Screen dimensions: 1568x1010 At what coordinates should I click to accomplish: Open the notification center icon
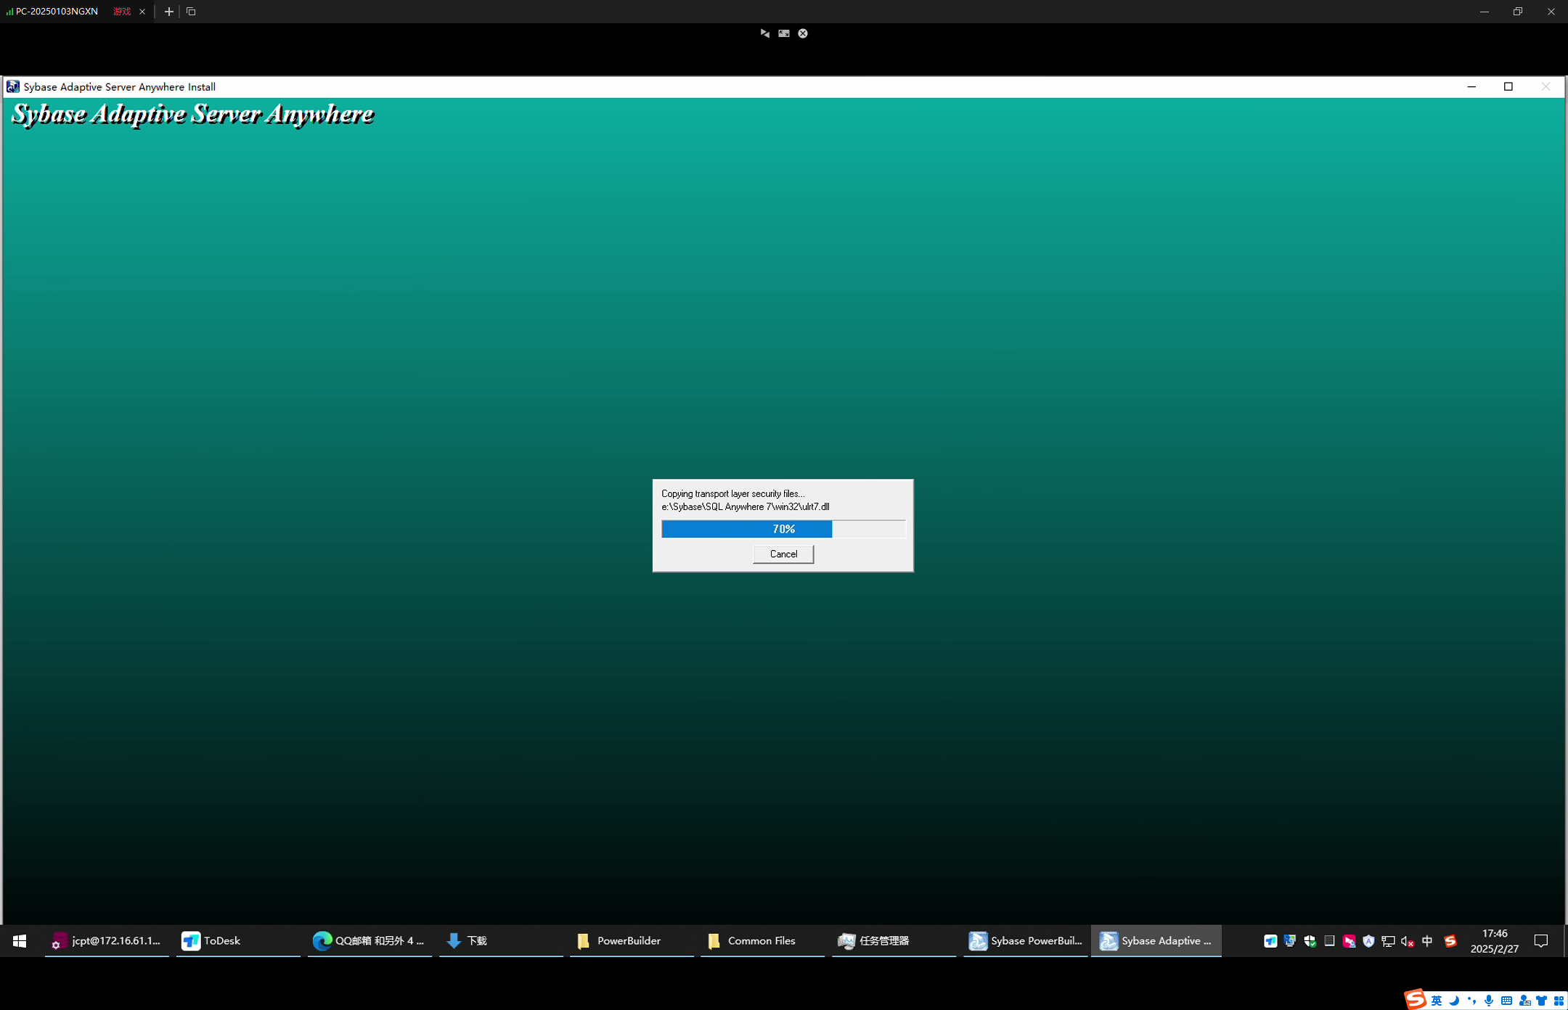(x=1540, y=941)
